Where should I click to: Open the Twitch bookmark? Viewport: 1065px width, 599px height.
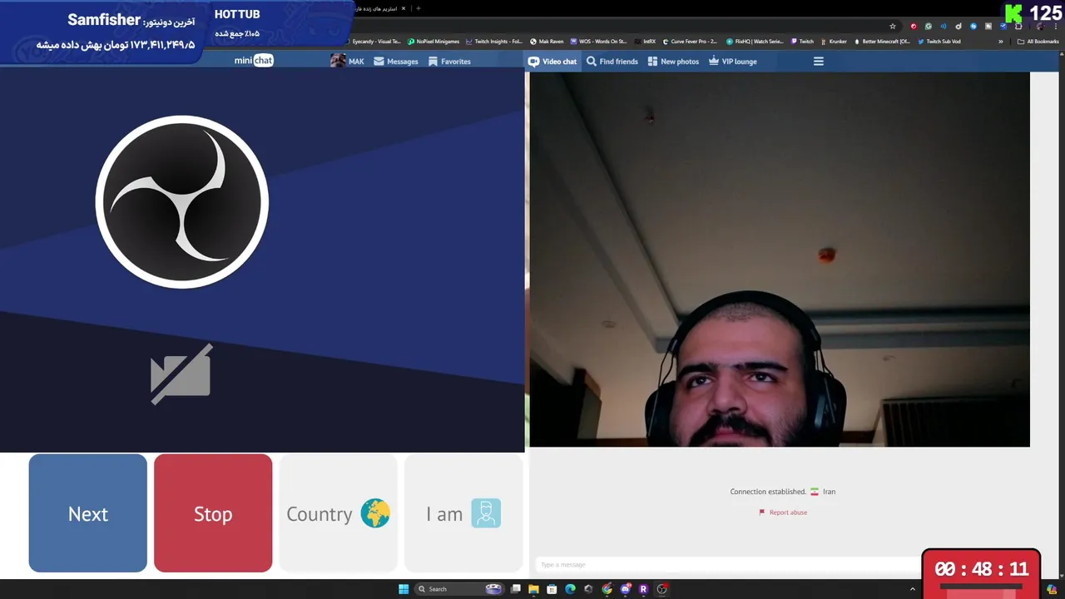[803, 41]
